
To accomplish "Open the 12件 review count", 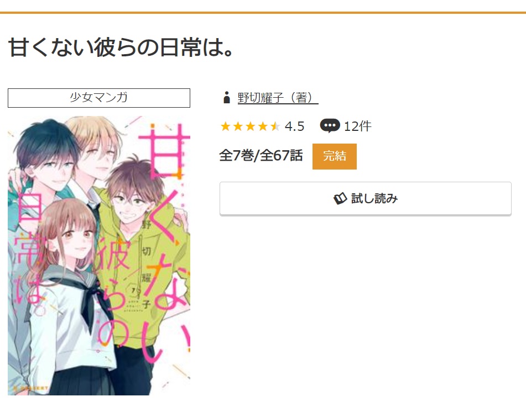I will pyautogui.click(x=358, y=126).
